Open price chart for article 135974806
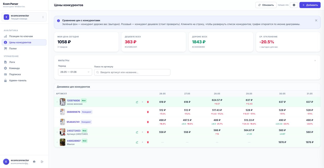Image resolution: width=324 pixels, height=168 pixels. (137, 102)
